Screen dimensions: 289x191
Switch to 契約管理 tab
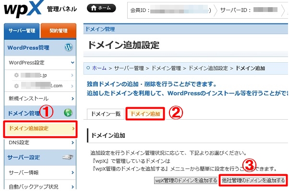point(59,31)
